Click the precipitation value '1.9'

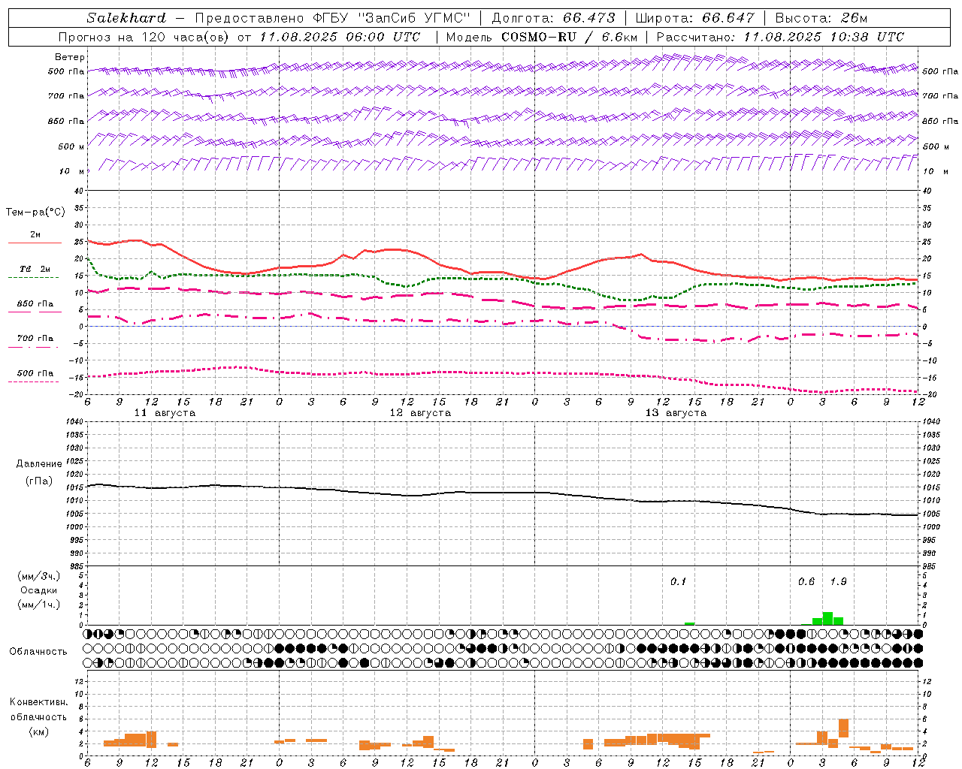click(x=838, y=582)
